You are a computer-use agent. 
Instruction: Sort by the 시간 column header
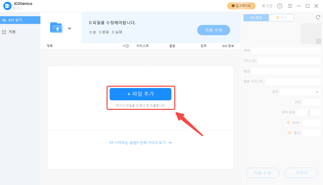[x=126, y=46]
